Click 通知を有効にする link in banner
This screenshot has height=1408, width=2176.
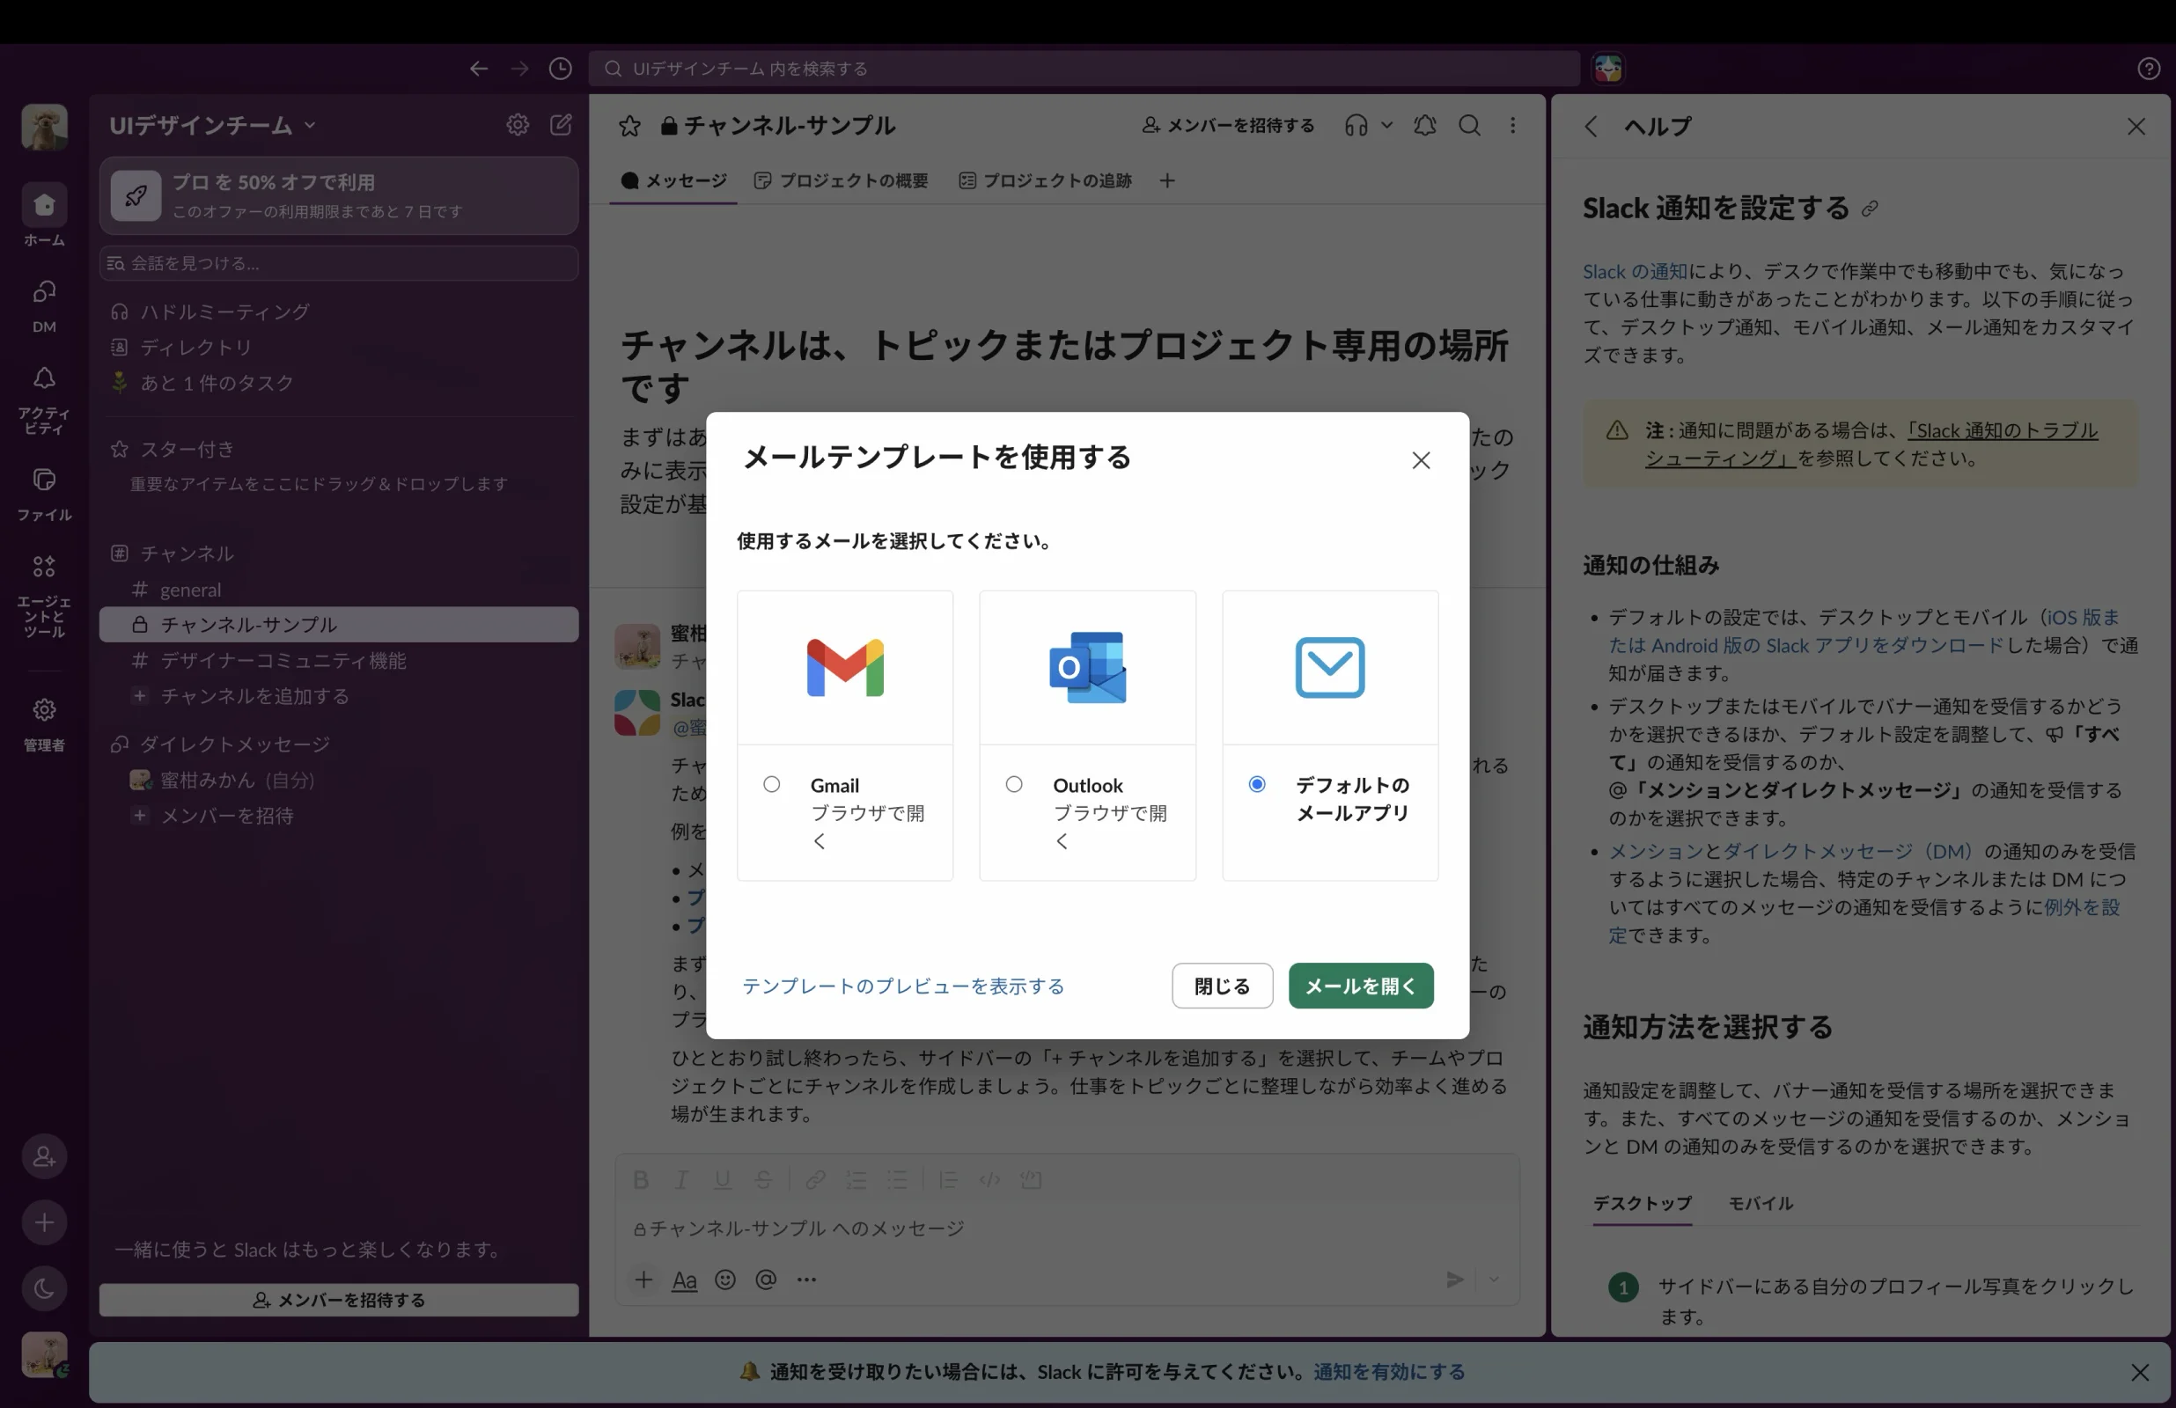click(1389, 1371)
